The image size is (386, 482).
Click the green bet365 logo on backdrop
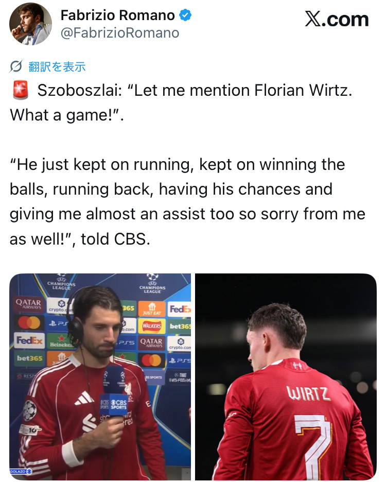[x=29, y=358]
